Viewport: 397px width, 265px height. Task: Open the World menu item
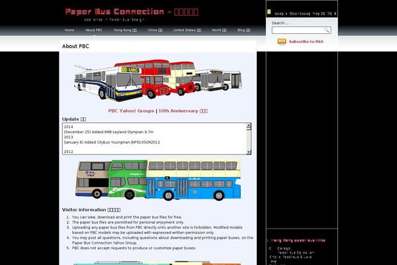pyautogui.click(x=219, y=30)
